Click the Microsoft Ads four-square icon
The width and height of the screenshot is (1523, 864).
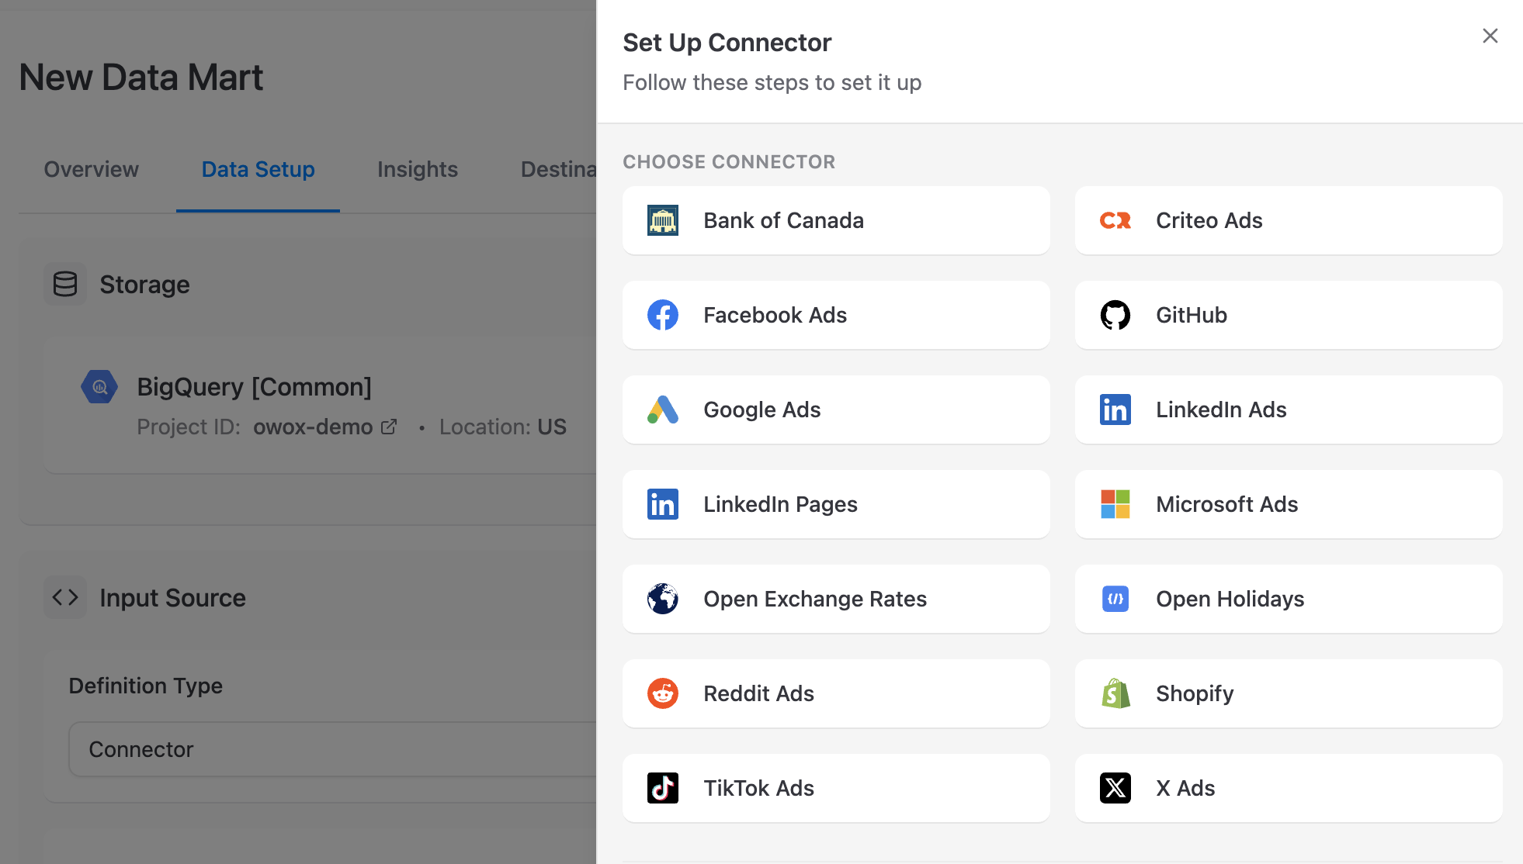coord(1115,504)
